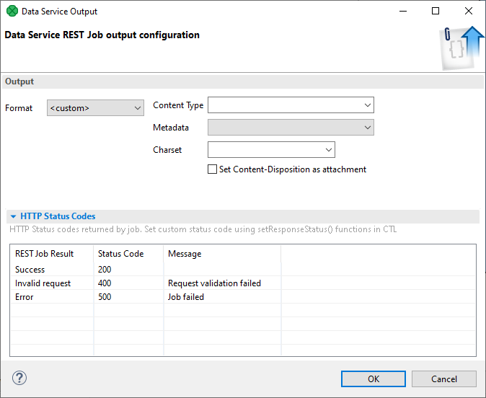Open the Format dropdown
The width and height of the screenshot is (486, 398).
point(96,108)
